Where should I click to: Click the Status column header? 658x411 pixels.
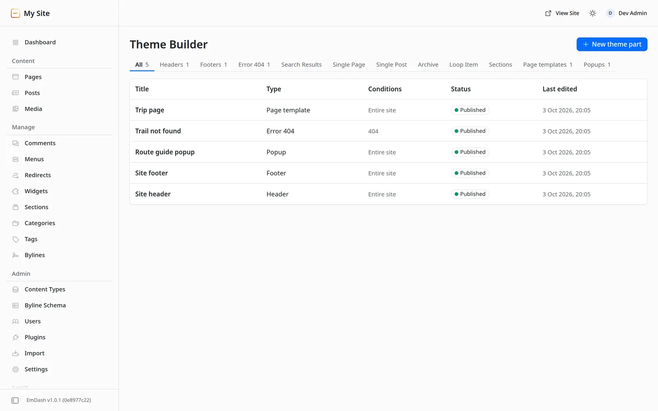click(x=461, y=89)
